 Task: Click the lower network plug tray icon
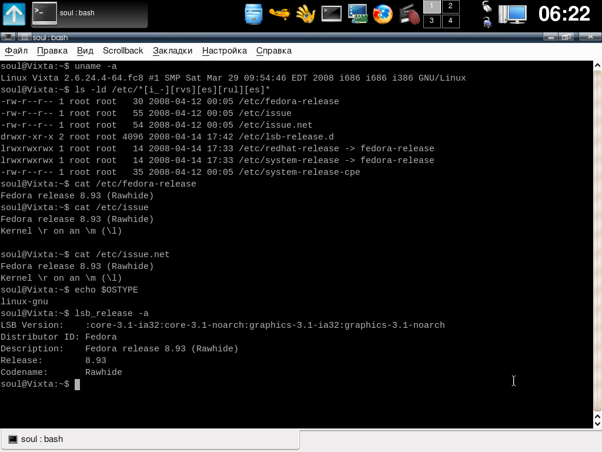(487, 22)
